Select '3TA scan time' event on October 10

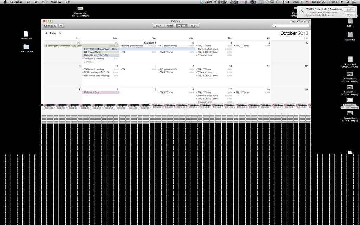tap(214, 72)
